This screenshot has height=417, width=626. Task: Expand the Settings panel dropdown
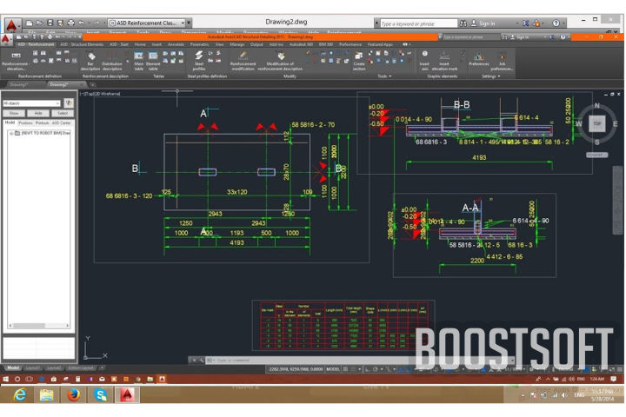[490, 76]
